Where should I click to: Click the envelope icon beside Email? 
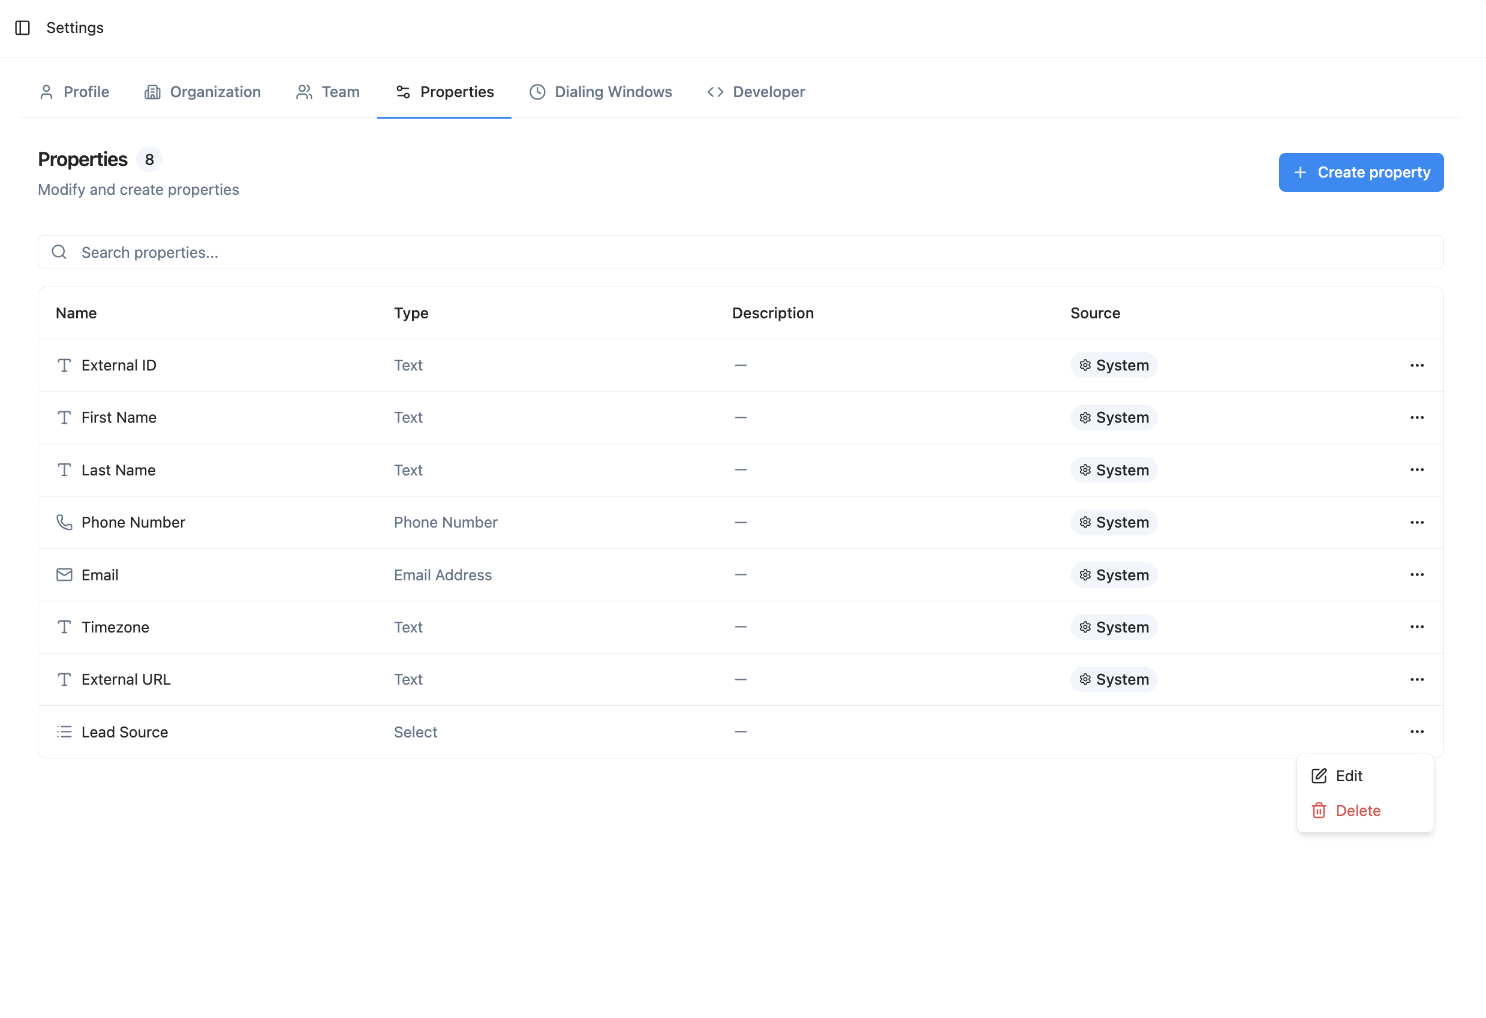[x=64, y=575]
